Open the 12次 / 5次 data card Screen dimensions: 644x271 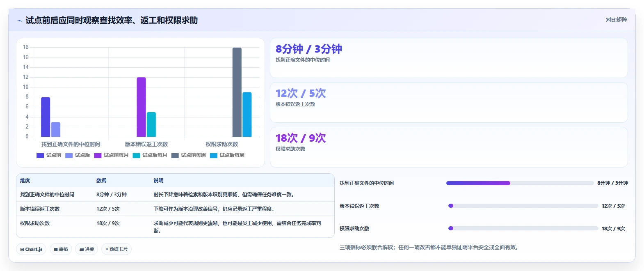pyautogui.click(x=449, y=103)
